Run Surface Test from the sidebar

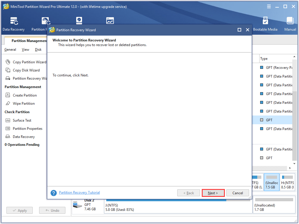pos(18,120)
